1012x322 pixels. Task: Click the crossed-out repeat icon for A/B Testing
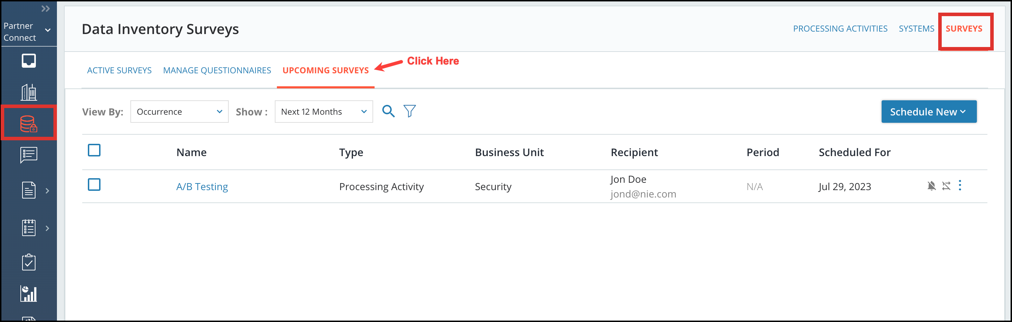946,186
